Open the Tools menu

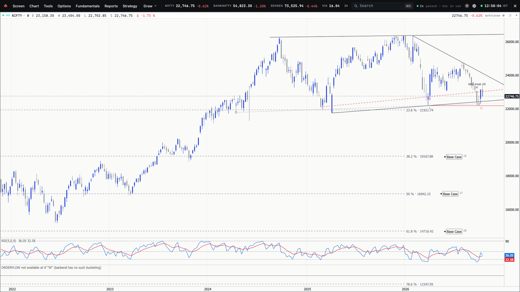(48, 6)
